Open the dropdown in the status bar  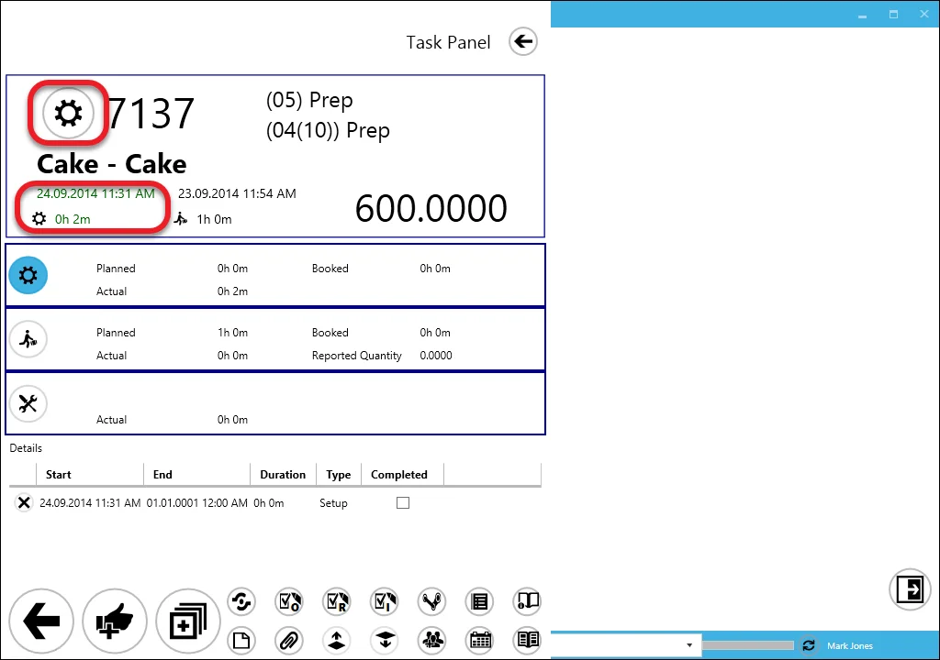coord(689,644)
